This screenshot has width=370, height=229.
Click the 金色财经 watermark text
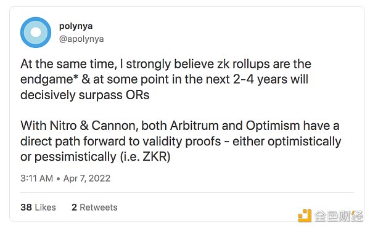click(339, 216)
